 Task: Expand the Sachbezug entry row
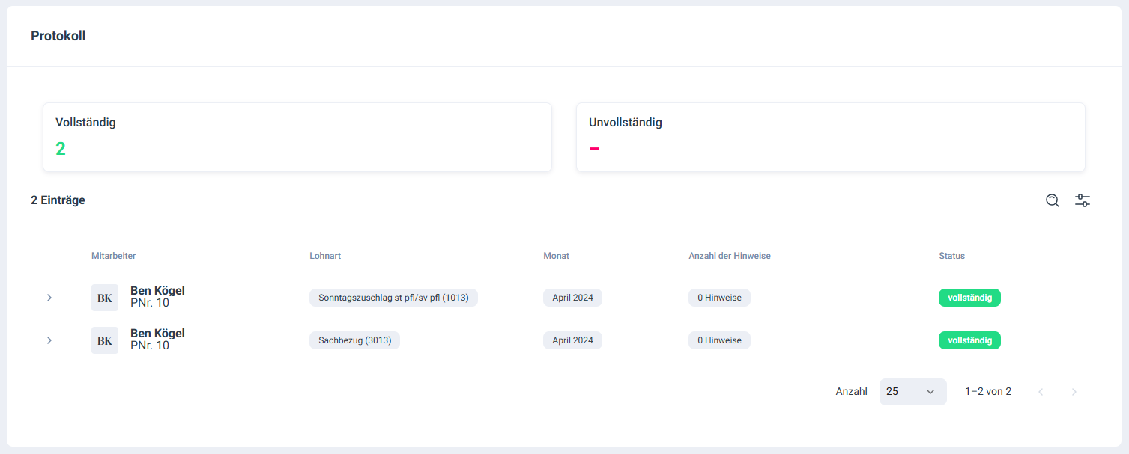point(49,340)
